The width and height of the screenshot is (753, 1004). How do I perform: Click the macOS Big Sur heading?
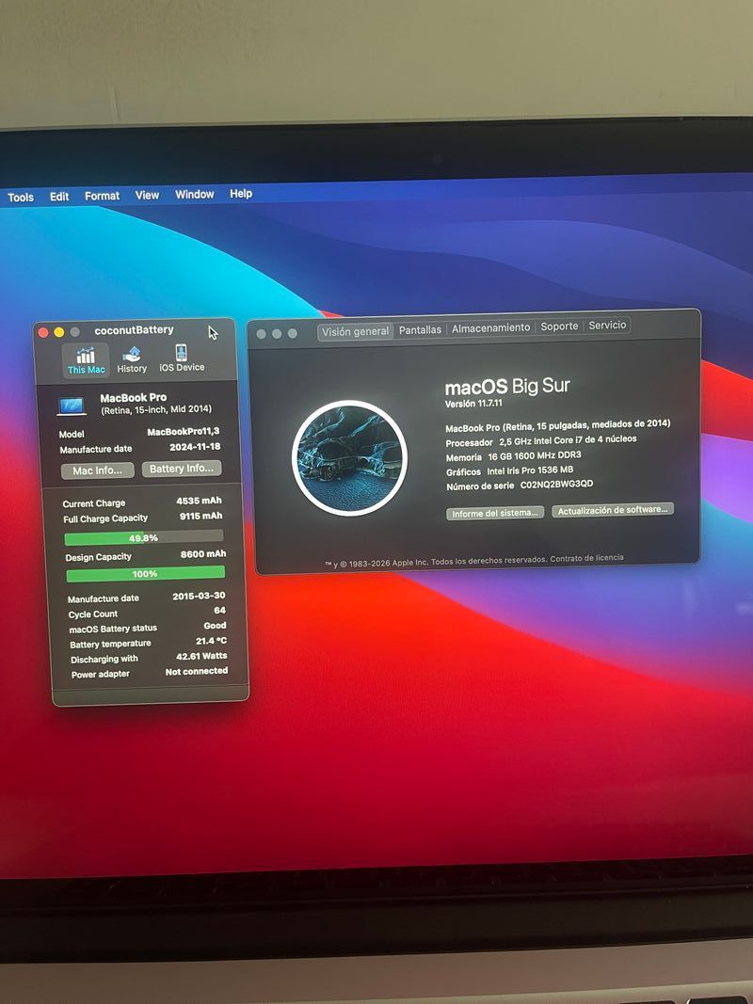pos(507,387)
